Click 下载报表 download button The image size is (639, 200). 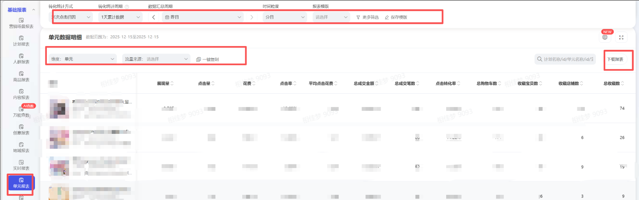coord(615,59)
